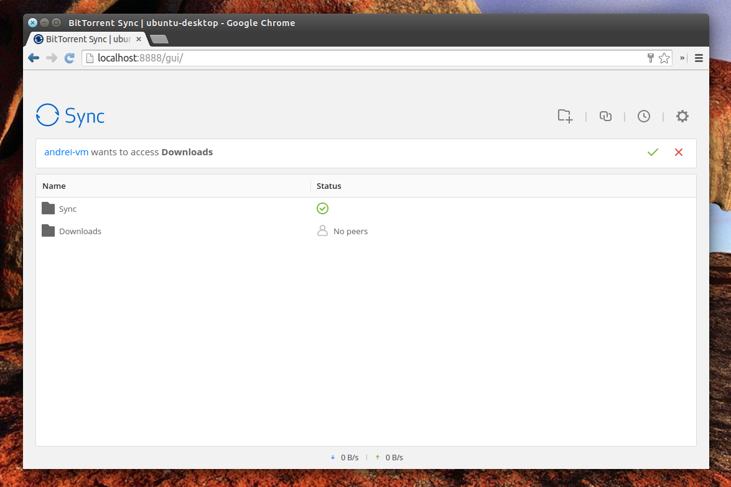The image size is (731, 487).
Task: Click the upload speed indicator
Action: coord(389,458)
